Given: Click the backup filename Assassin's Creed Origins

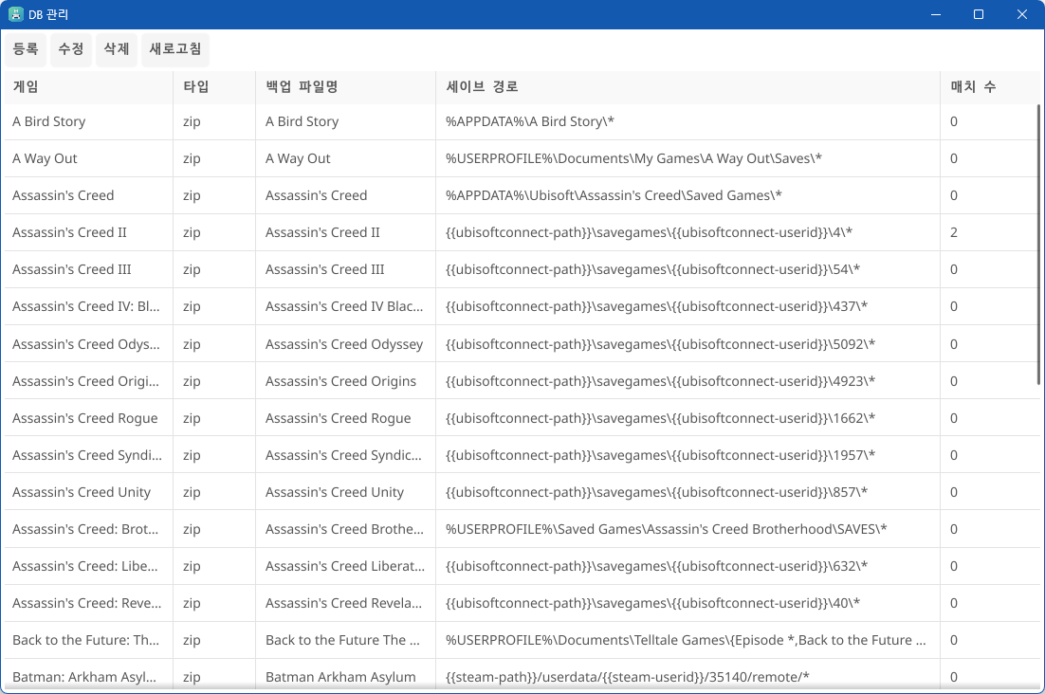Looking at the screenshot, I should pyautogui.click(x=340, y=381).
